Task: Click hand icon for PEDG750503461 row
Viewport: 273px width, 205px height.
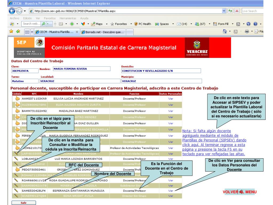Action: pos(17,169)
